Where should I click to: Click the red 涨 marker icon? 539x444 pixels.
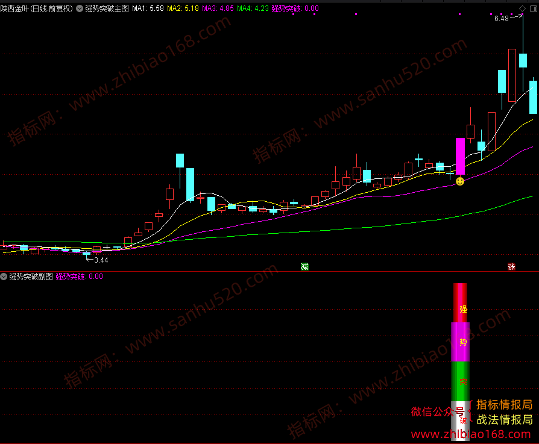[511, 266]
